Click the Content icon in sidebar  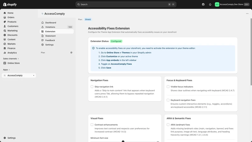[5, 39]
